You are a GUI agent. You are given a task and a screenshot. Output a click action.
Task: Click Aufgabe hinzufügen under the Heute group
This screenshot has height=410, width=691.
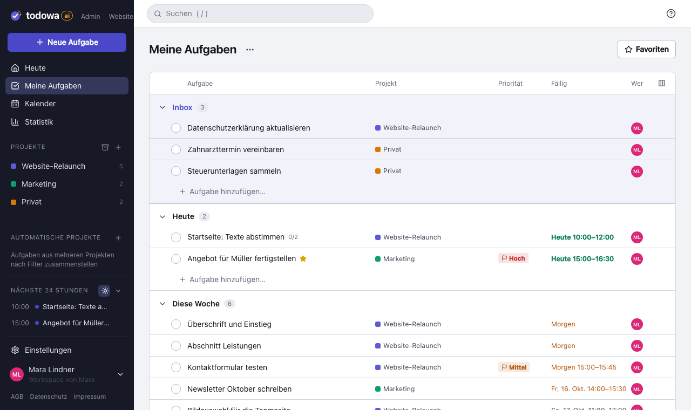coord(222,279)
